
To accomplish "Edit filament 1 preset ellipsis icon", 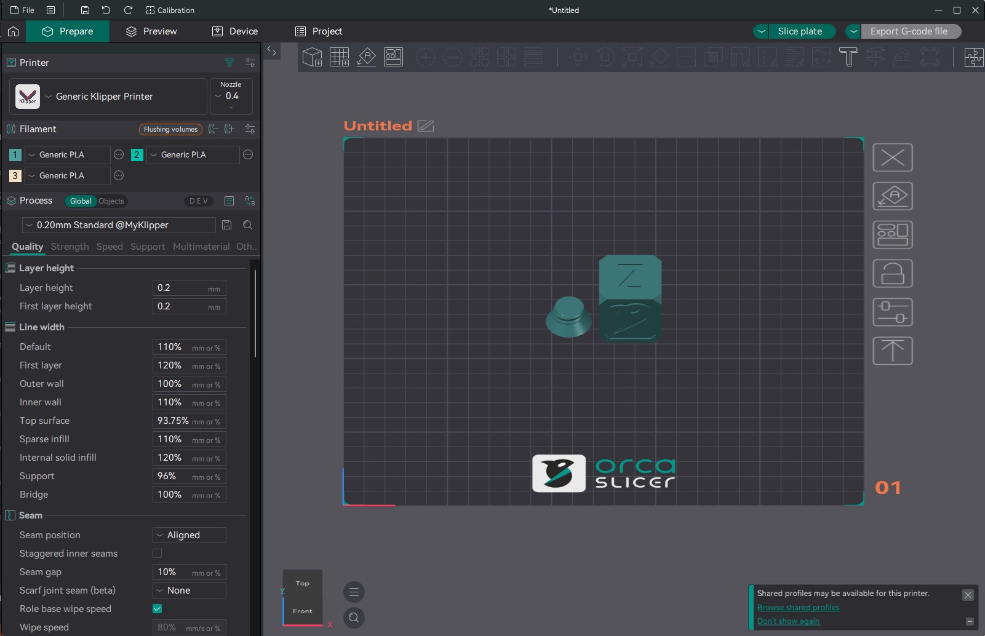I will point(119,155).
